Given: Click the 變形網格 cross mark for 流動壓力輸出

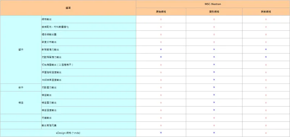Looking at the screenshot, I should 214,87.
